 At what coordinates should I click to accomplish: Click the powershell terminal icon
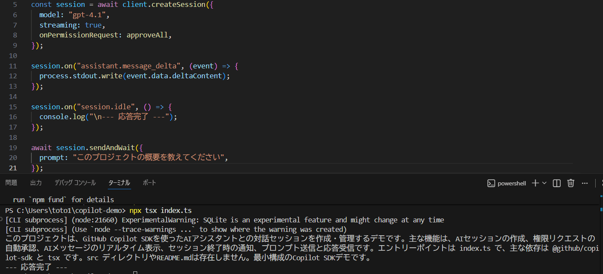[x=491, y=183]
